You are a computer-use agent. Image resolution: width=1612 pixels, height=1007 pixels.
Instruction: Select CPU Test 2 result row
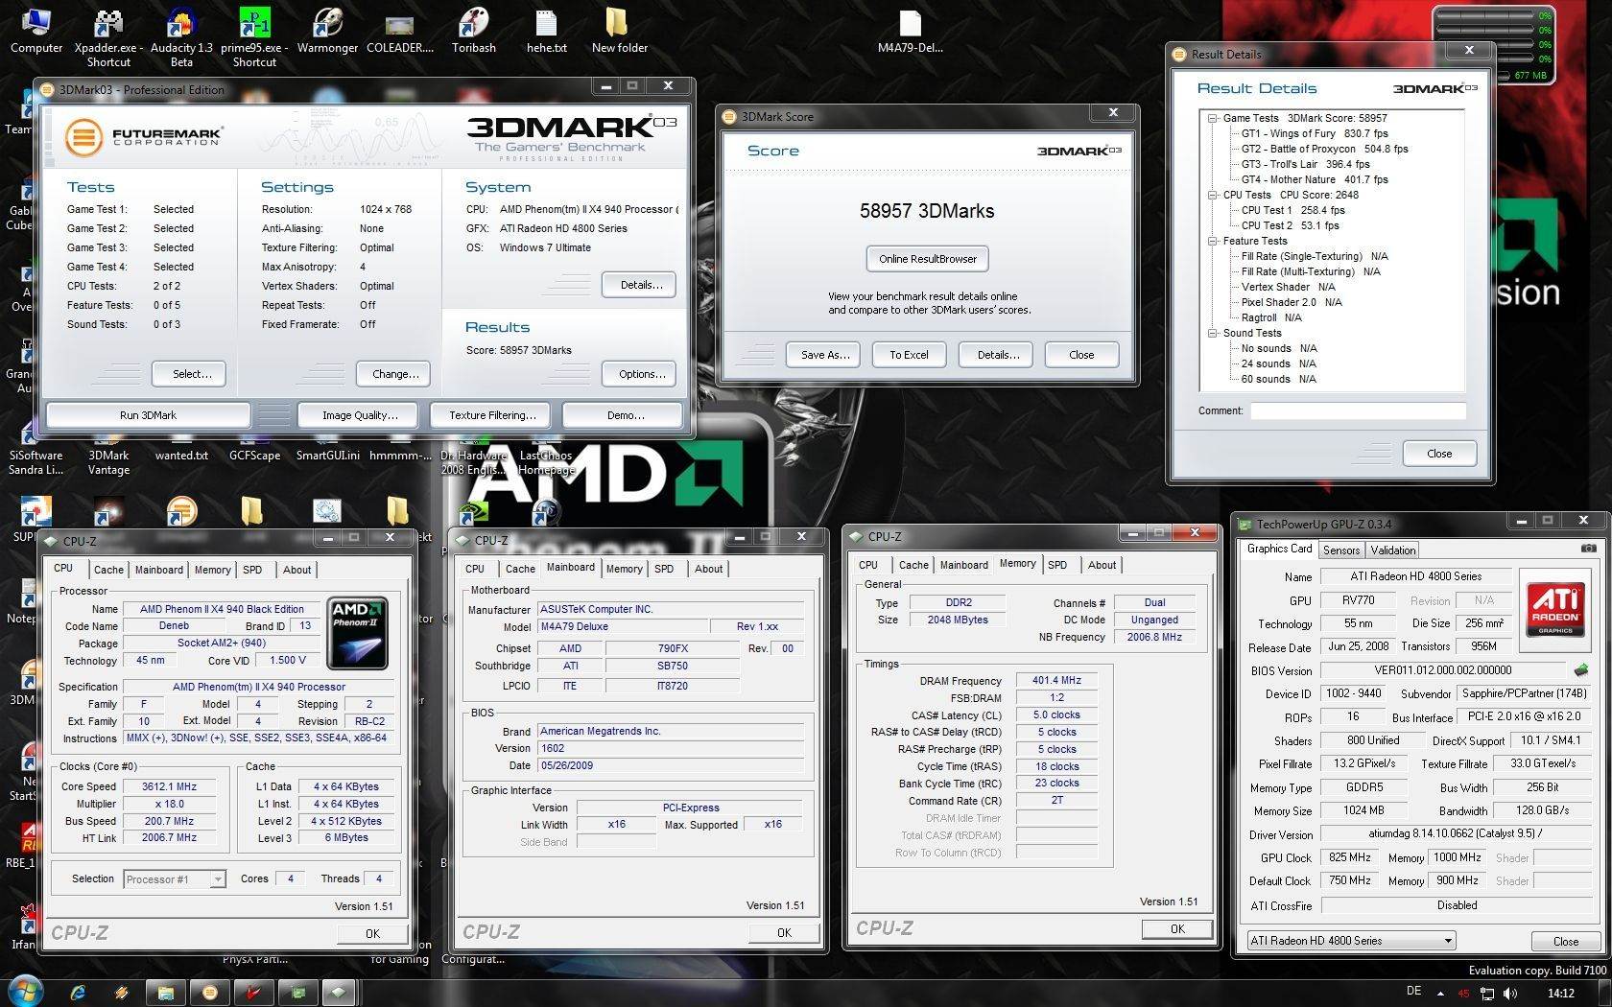click(x=1290, y=225)
